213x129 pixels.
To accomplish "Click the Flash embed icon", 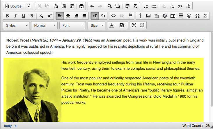I will click(x=165, y=16).
